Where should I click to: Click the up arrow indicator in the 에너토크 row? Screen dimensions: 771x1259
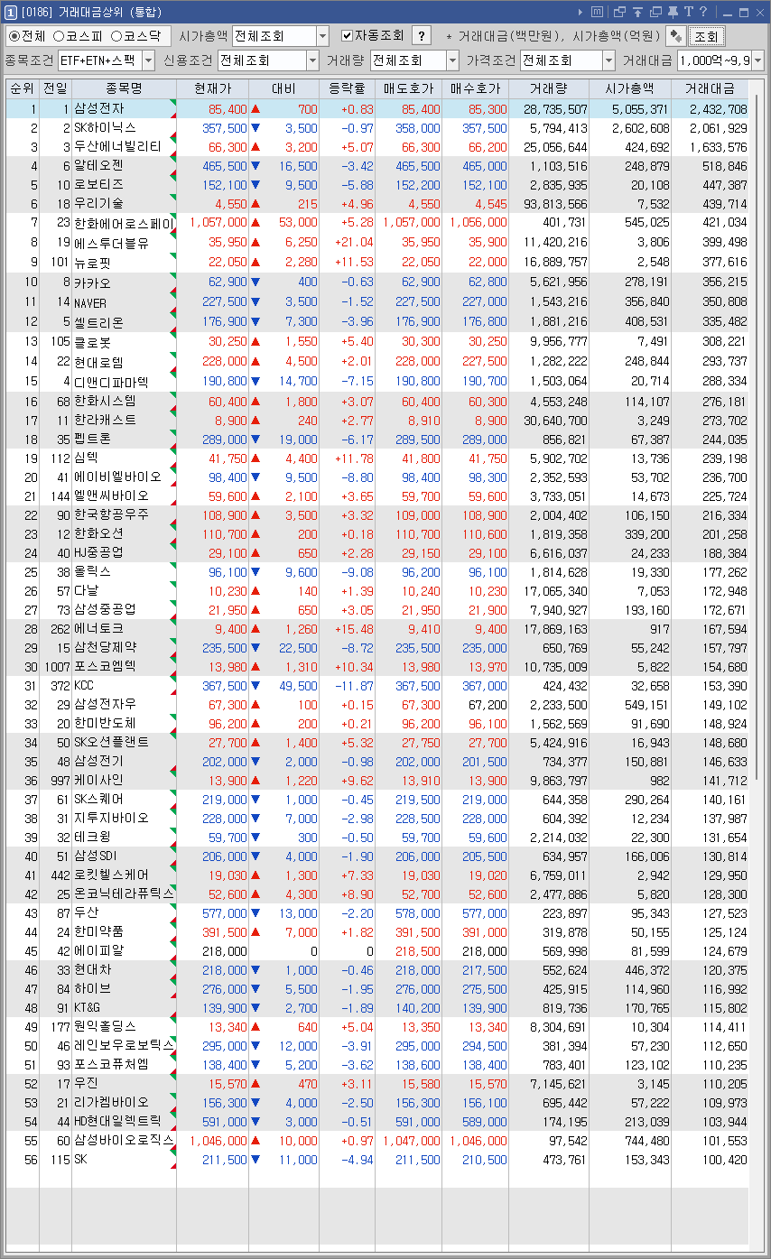(255, 628)
